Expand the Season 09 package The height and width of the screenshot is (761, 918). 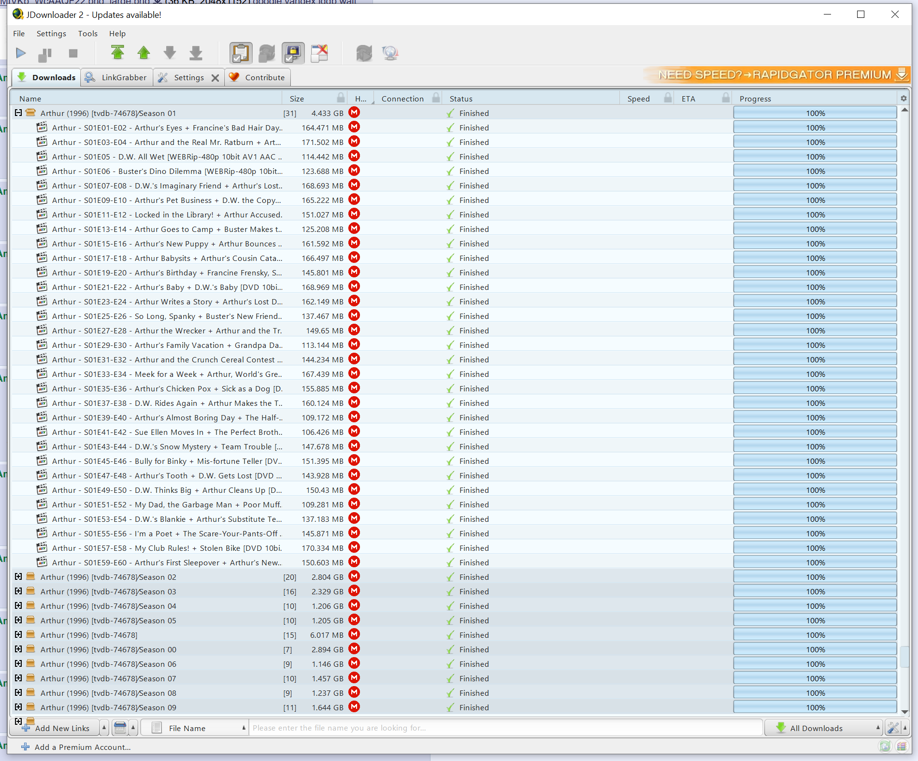pyautogui.click(x=18, y=707)
